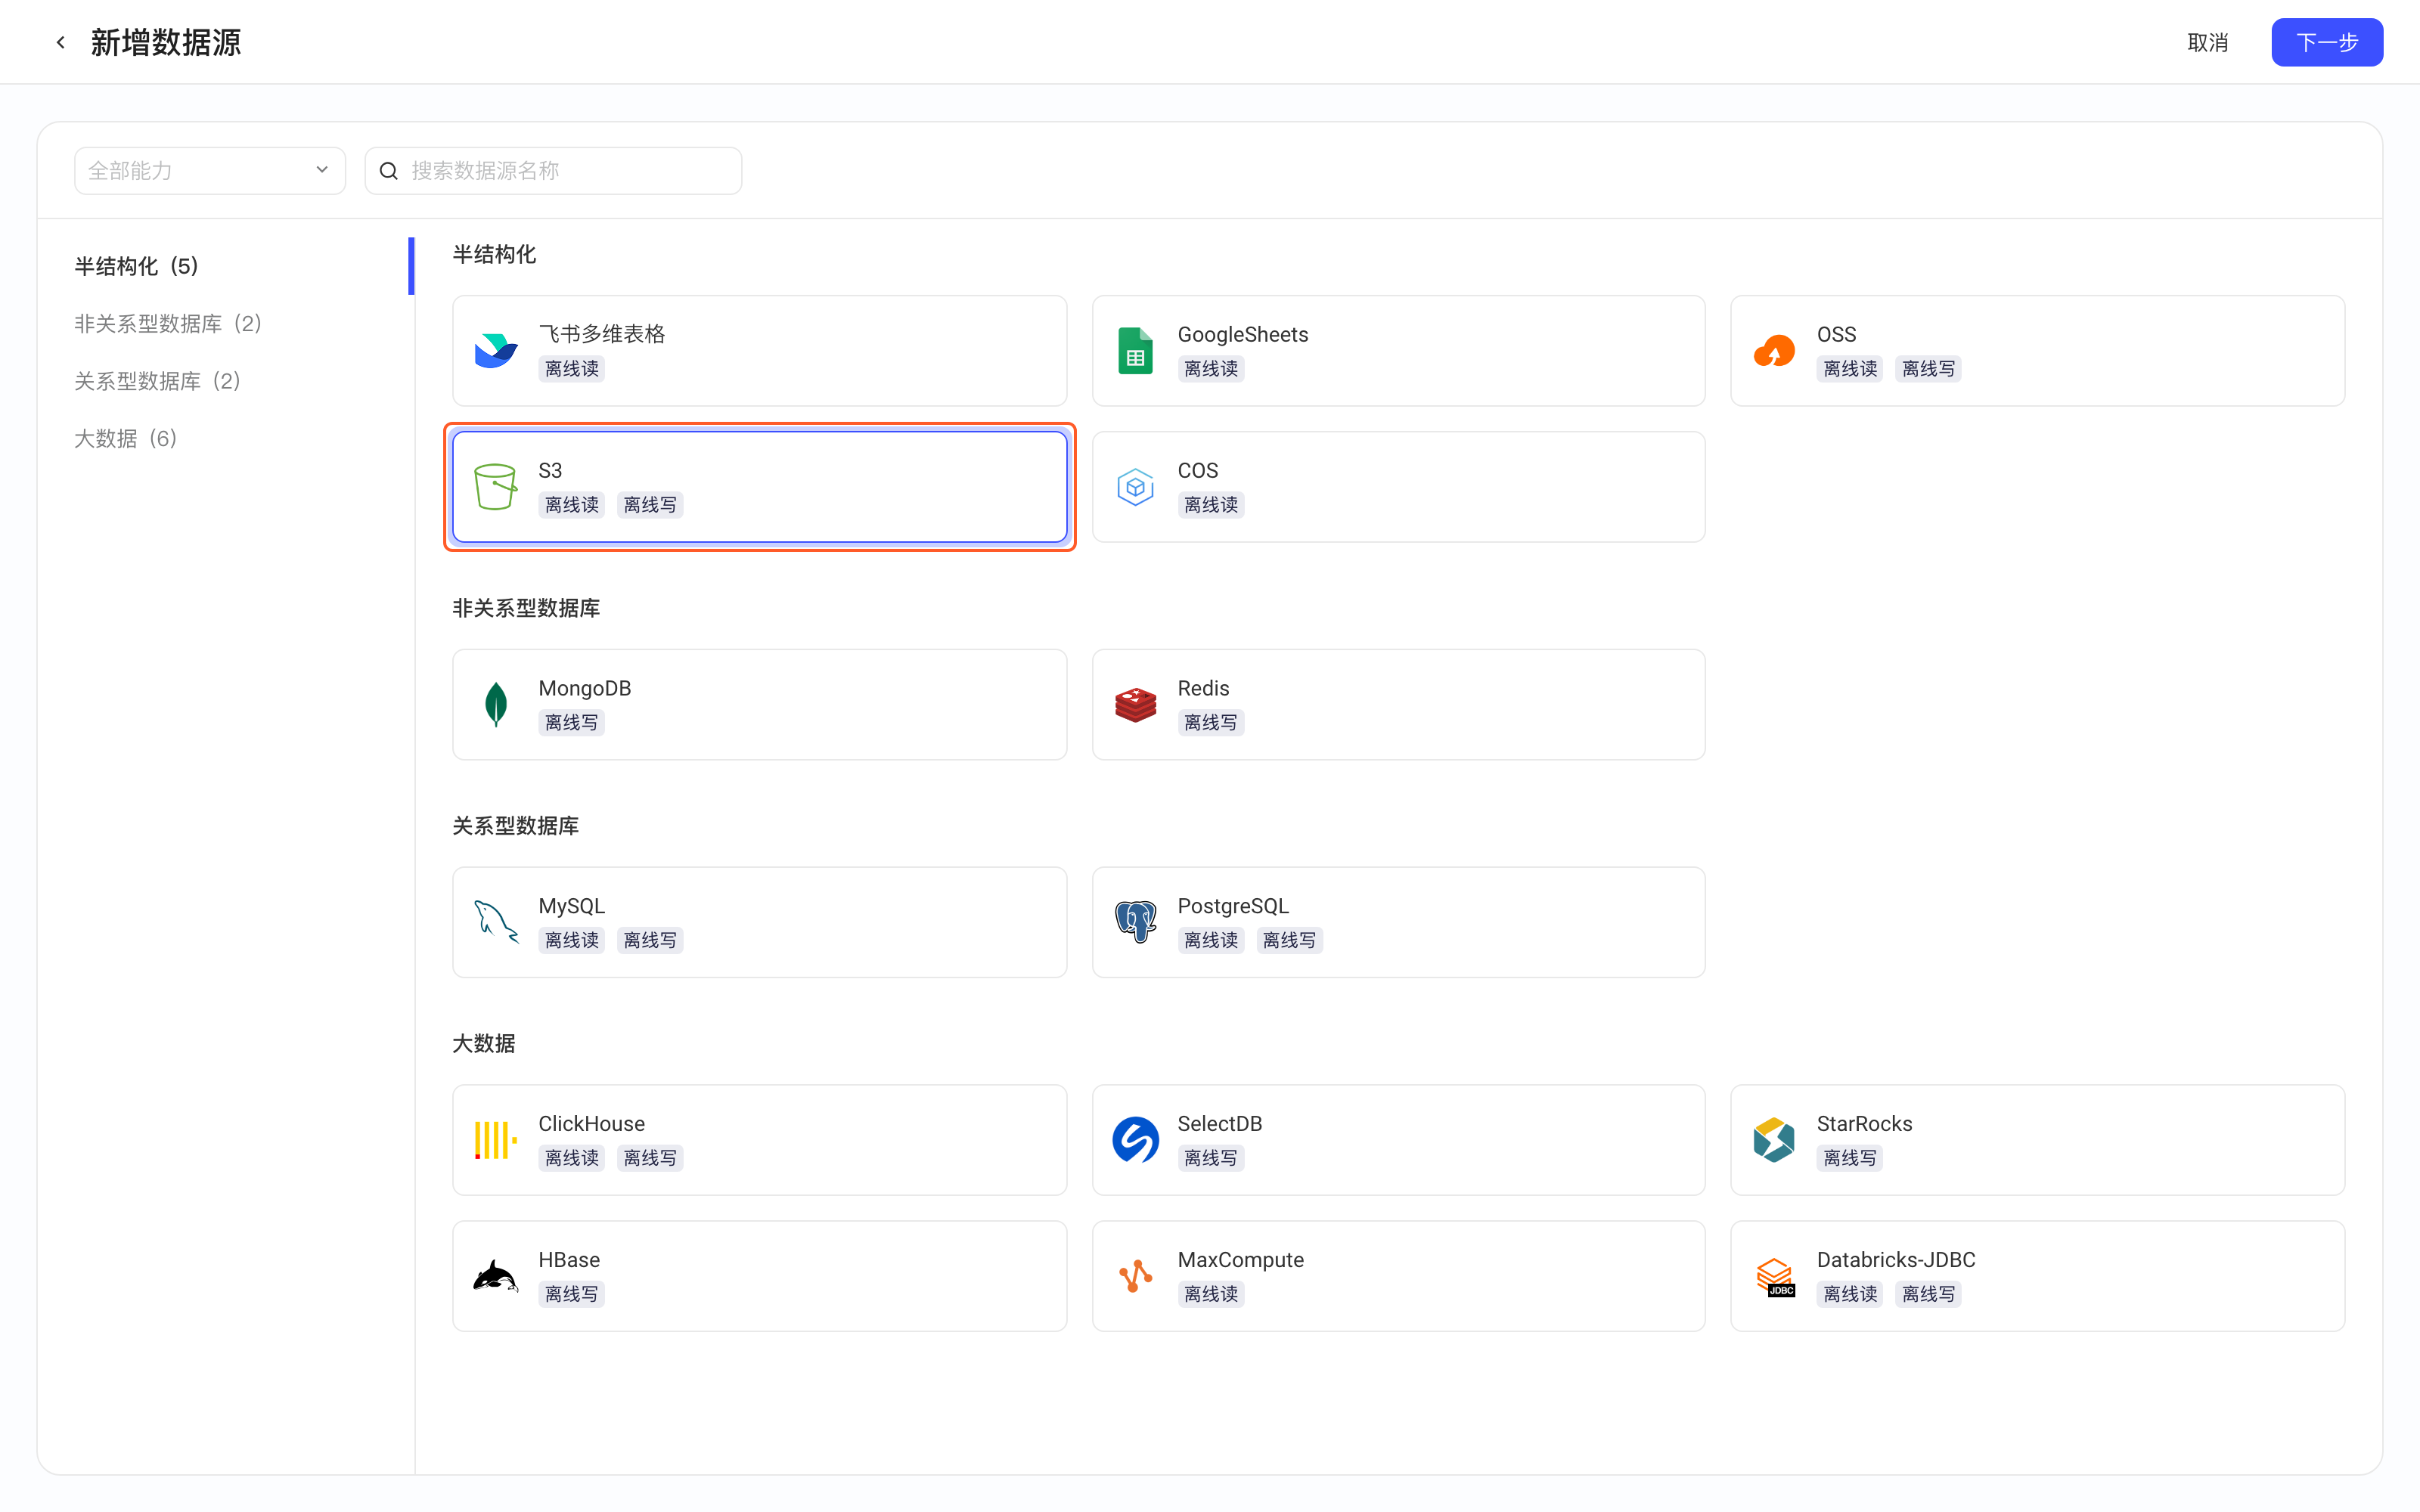Viewport: 2420px width, 1512px height.
Task: Select the red Redis stack icon
Action: 1135,705
